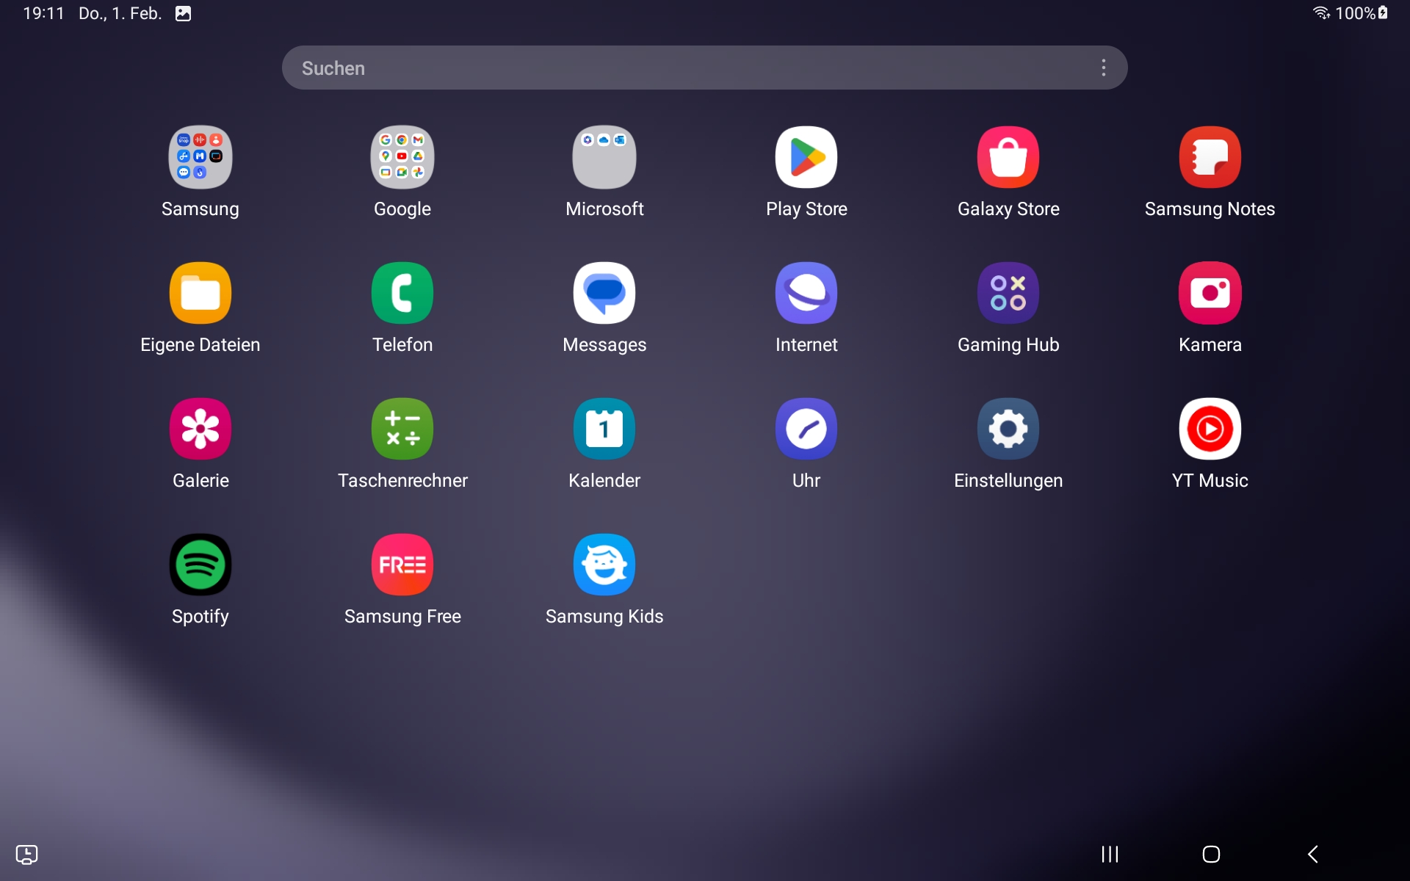Launch Spotify
The width and height of the screenshot is (1410, 881).
(200, 565)
